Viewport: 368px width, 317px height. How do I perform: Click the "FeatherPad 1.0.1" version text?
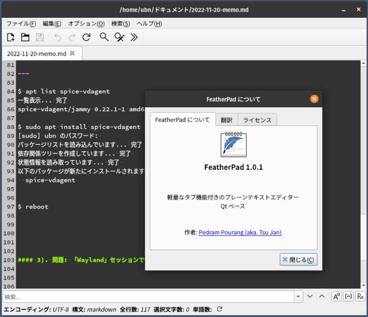pyautogui.click(x=234, y=167)
